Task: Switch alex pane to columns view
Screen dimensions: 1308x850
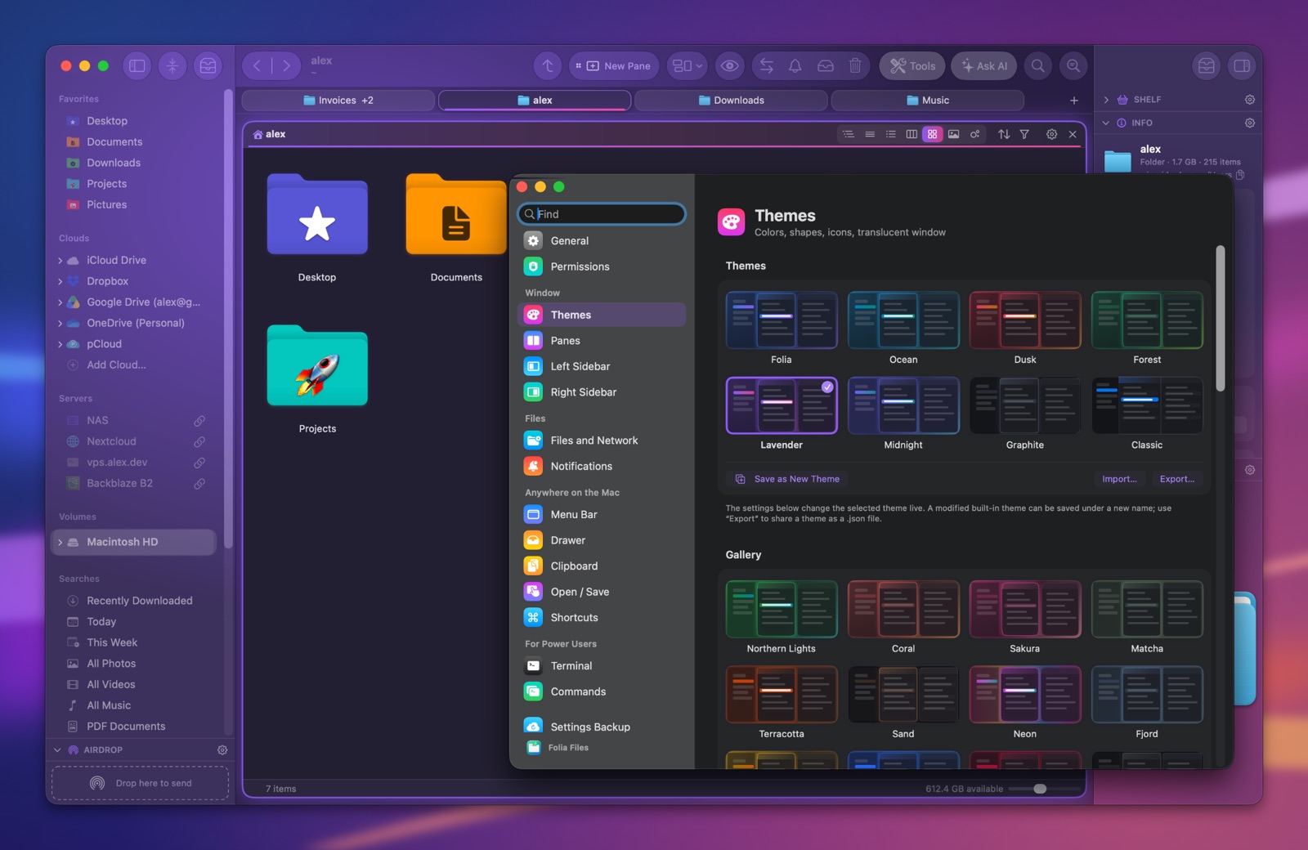Action: [912, 134]
